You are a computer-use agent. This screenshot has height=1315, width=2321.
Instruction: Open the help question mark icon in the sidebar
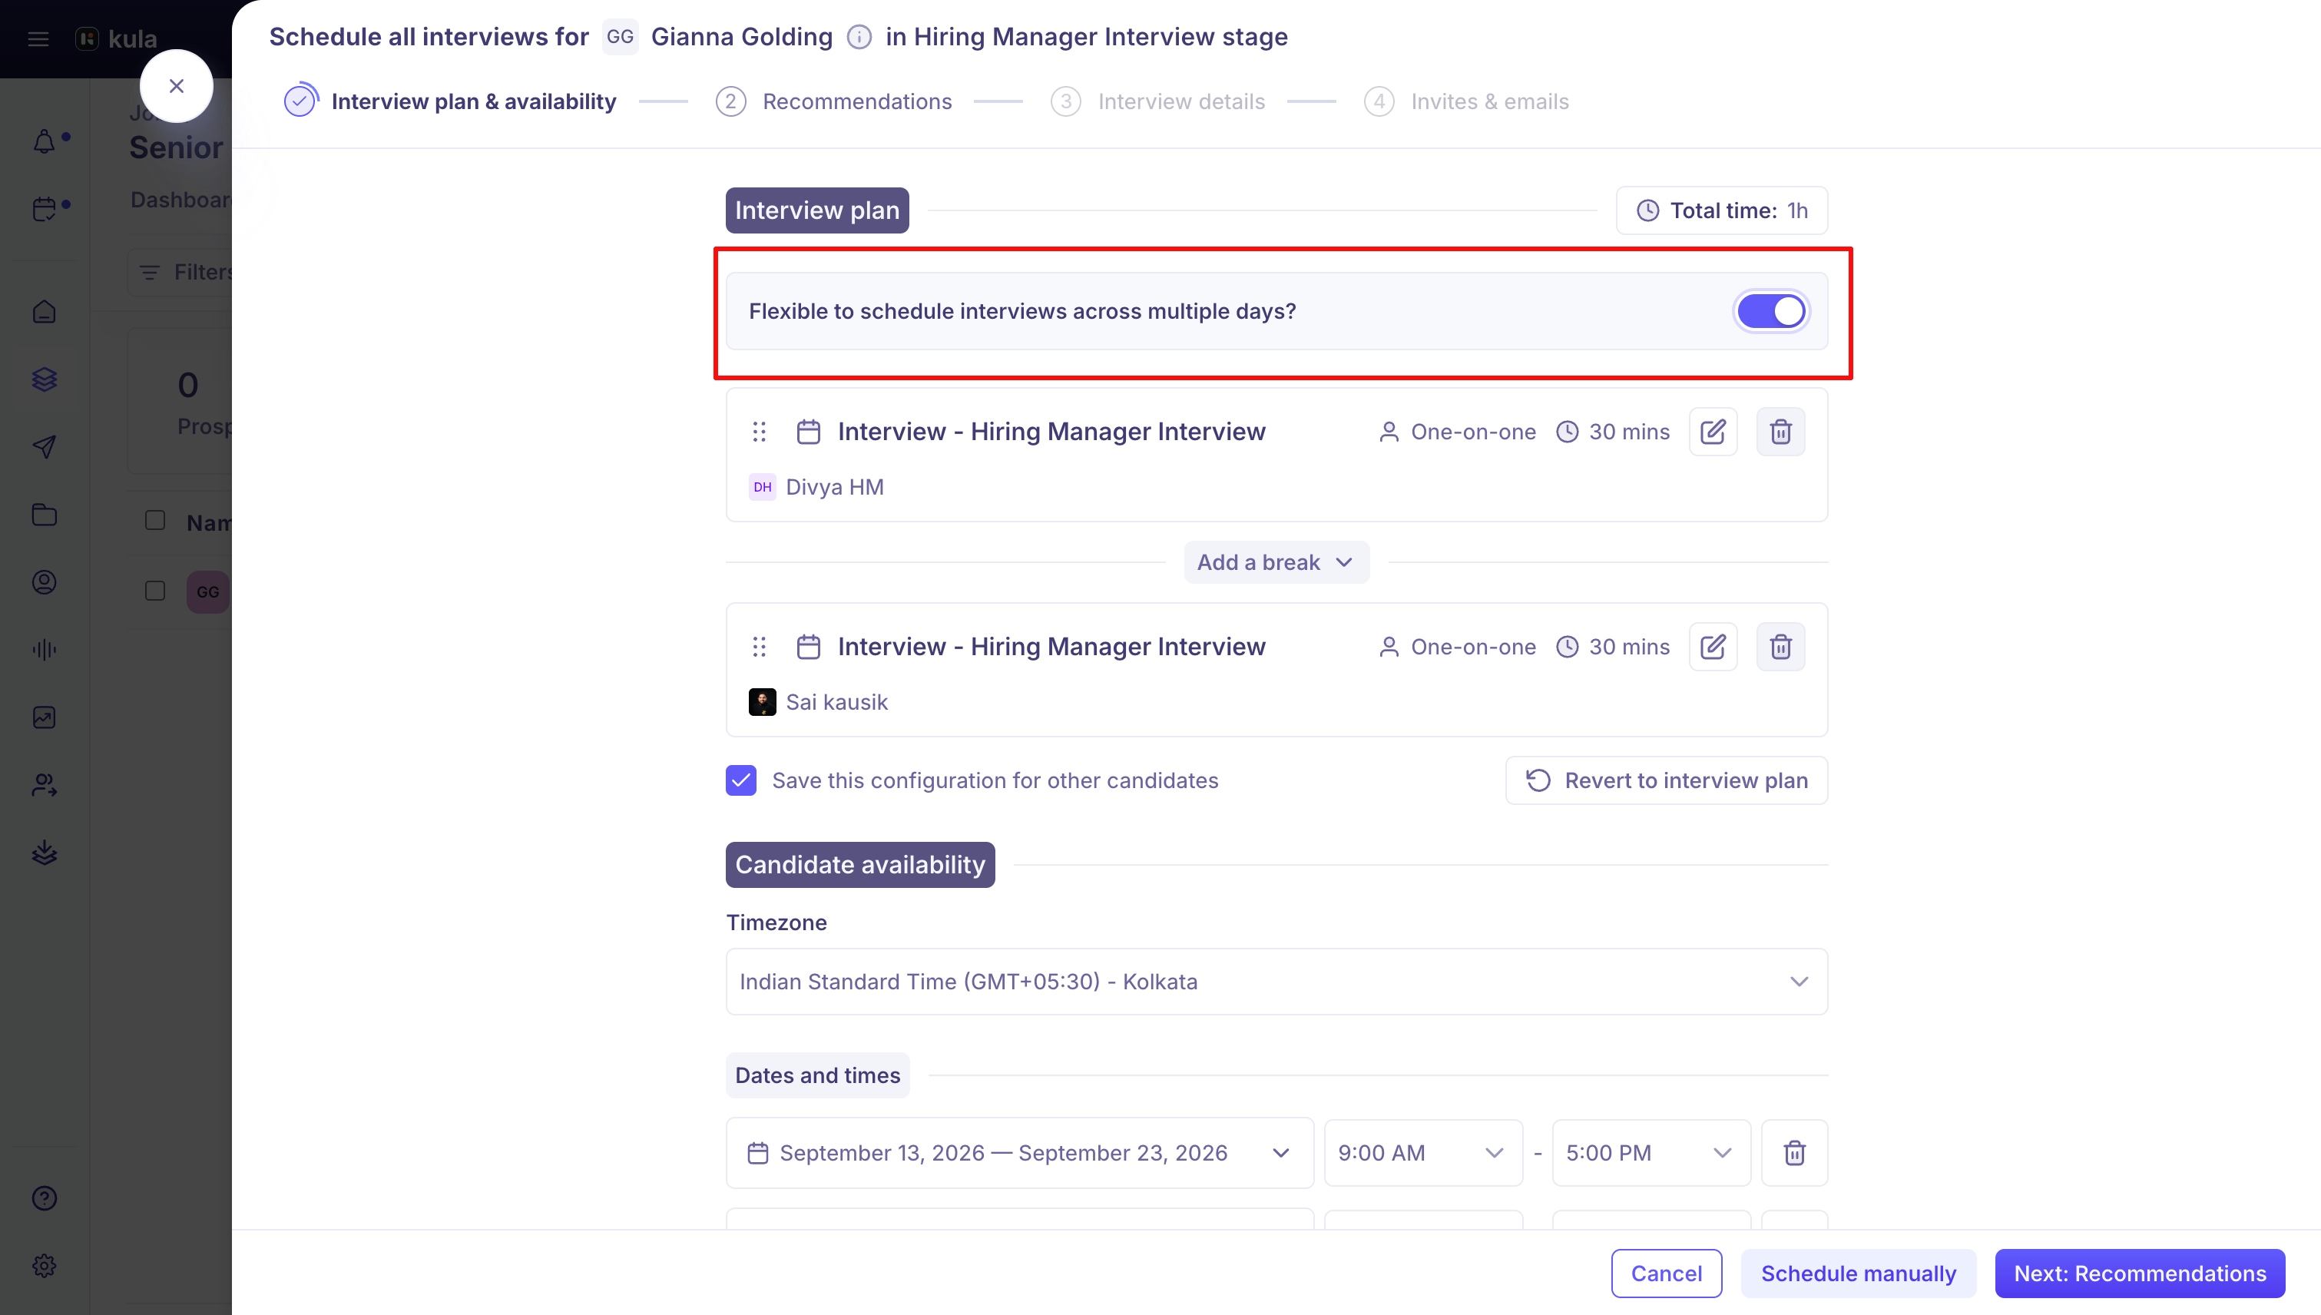[45, 1198]
